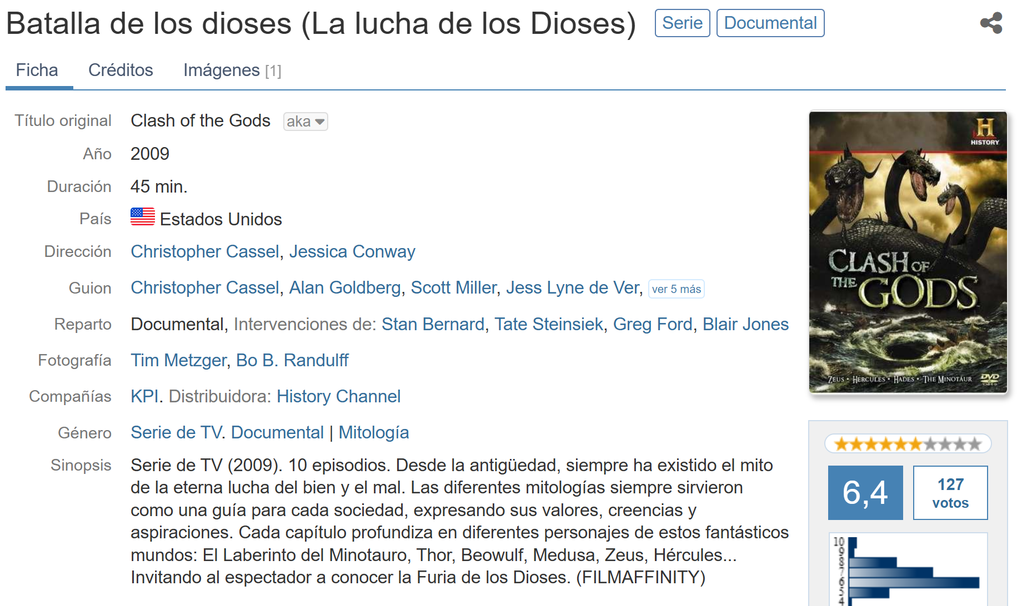Open director Jessica Conway's page

(x=352, y=252)
